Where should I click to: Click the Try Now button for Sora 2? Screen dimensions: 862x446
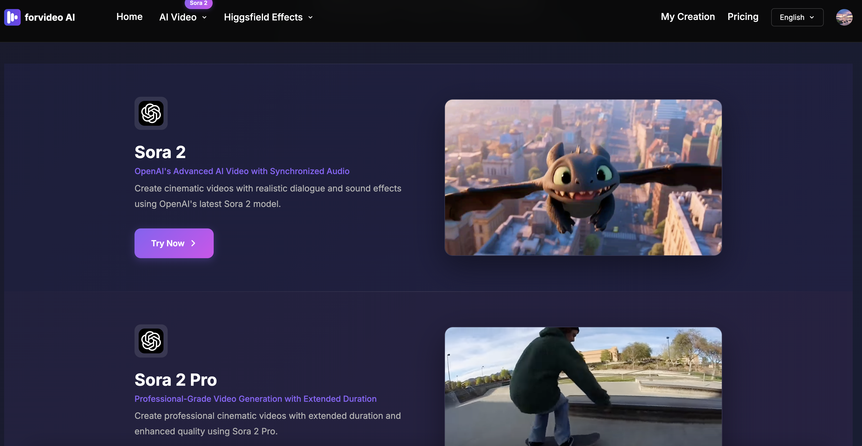tap(174, 243)
